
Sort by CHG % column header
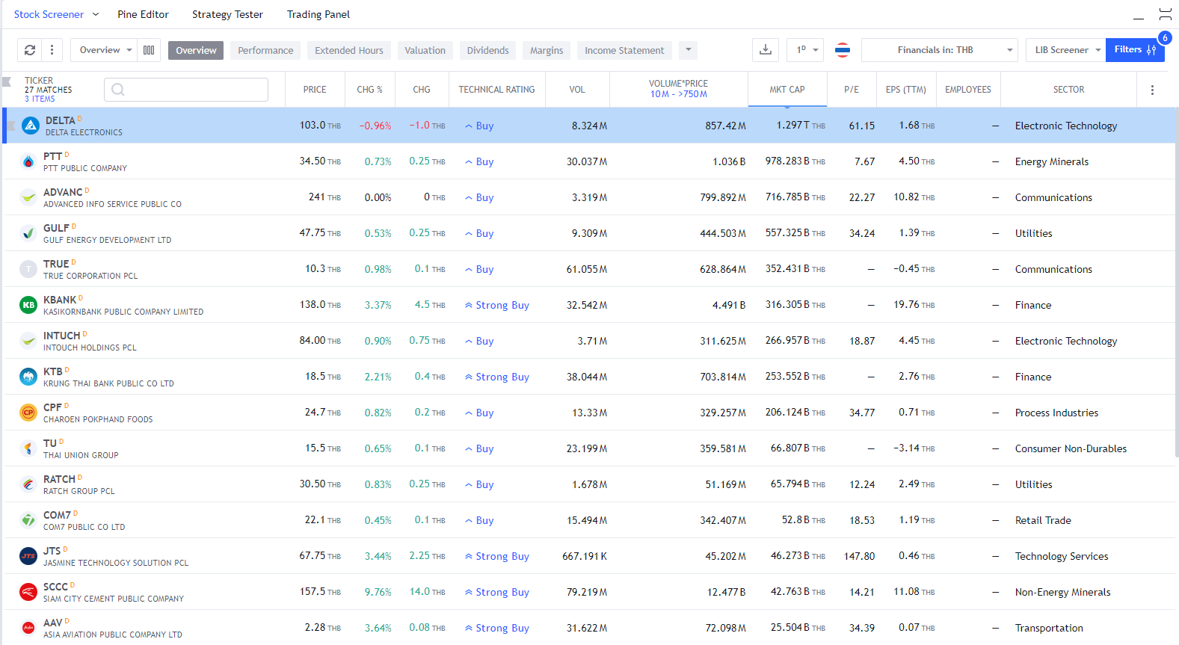pos(369,90)
